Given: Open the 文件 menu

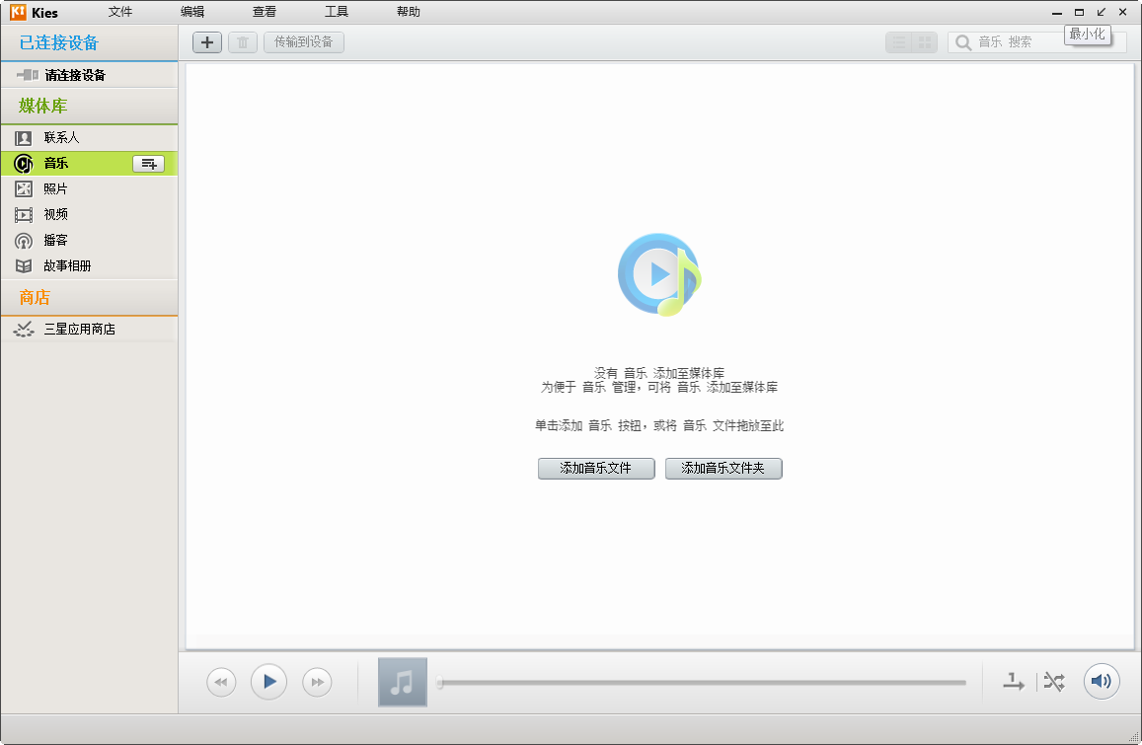Looking at the screenshot, I should coord(120,12).
